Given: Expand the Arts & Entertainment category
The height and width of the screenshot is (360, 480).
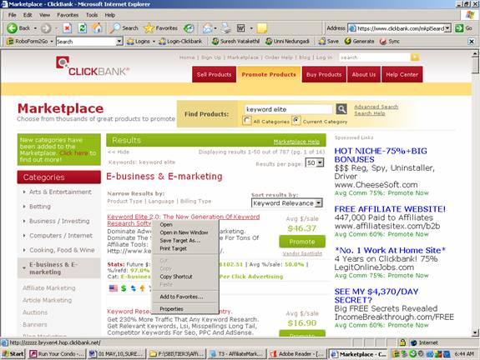Looking at the screenshot, I should pos(60,192).
